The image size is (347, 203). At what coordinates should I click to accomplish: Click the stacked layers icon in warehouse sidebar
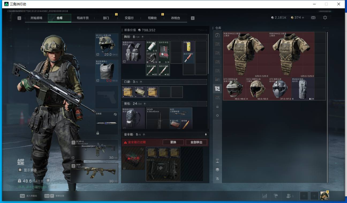(217, 170)
